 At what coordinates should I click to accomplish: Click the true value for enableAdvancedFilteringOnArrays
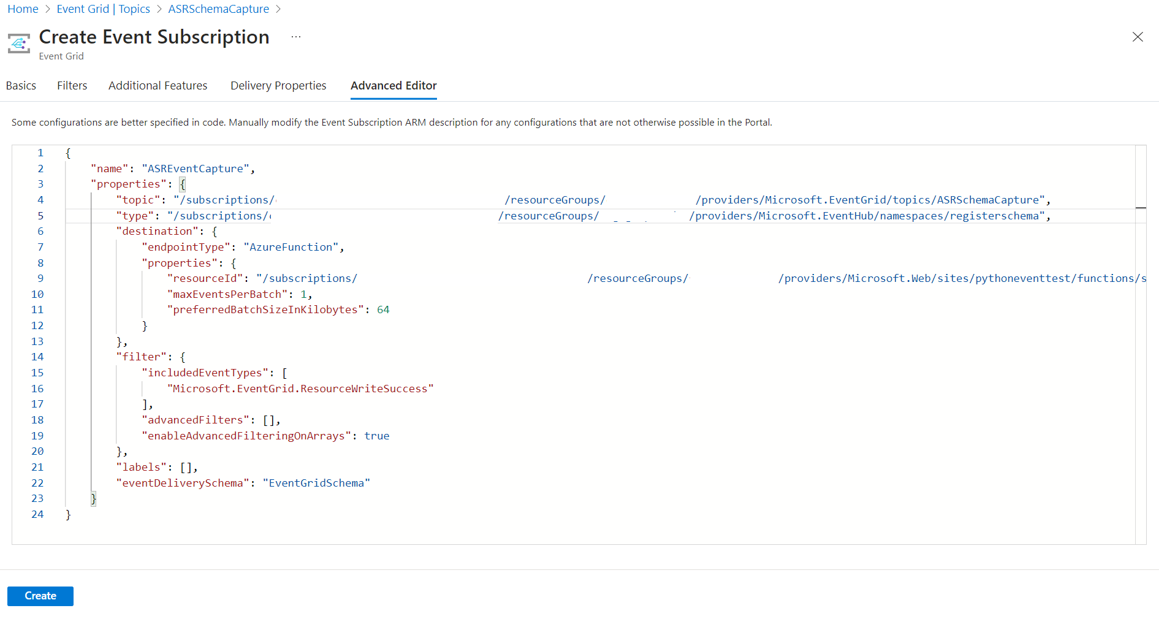coord(377,435)
